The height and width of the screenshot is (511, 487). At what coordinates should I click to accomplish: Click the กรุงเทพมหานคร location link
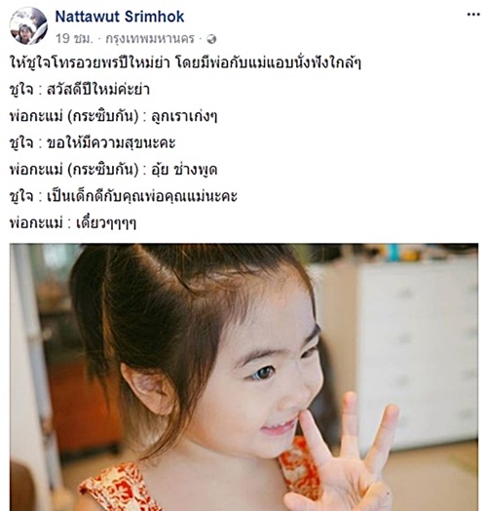coord(150,39)
